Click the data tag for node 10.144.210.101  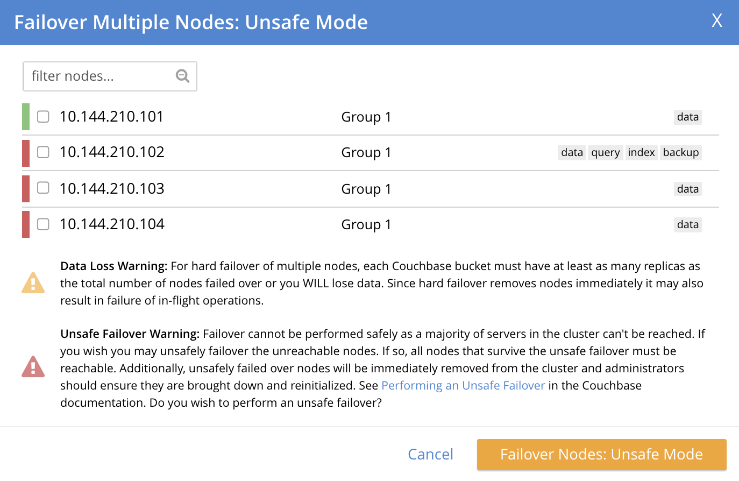pos(687,117)
